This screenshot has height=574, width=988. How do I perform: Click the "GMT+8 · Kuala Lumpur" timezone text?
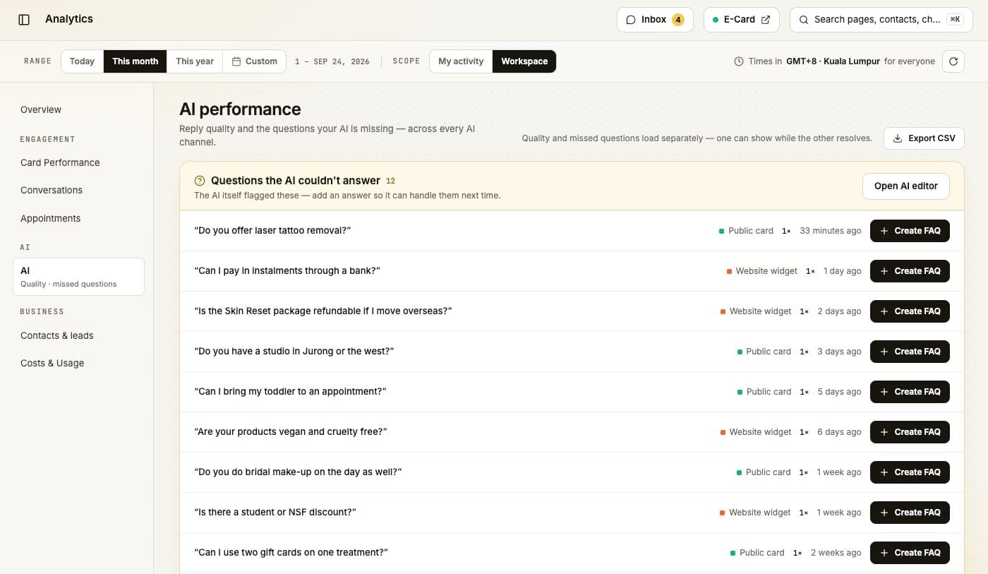click(x=833, y=61)
